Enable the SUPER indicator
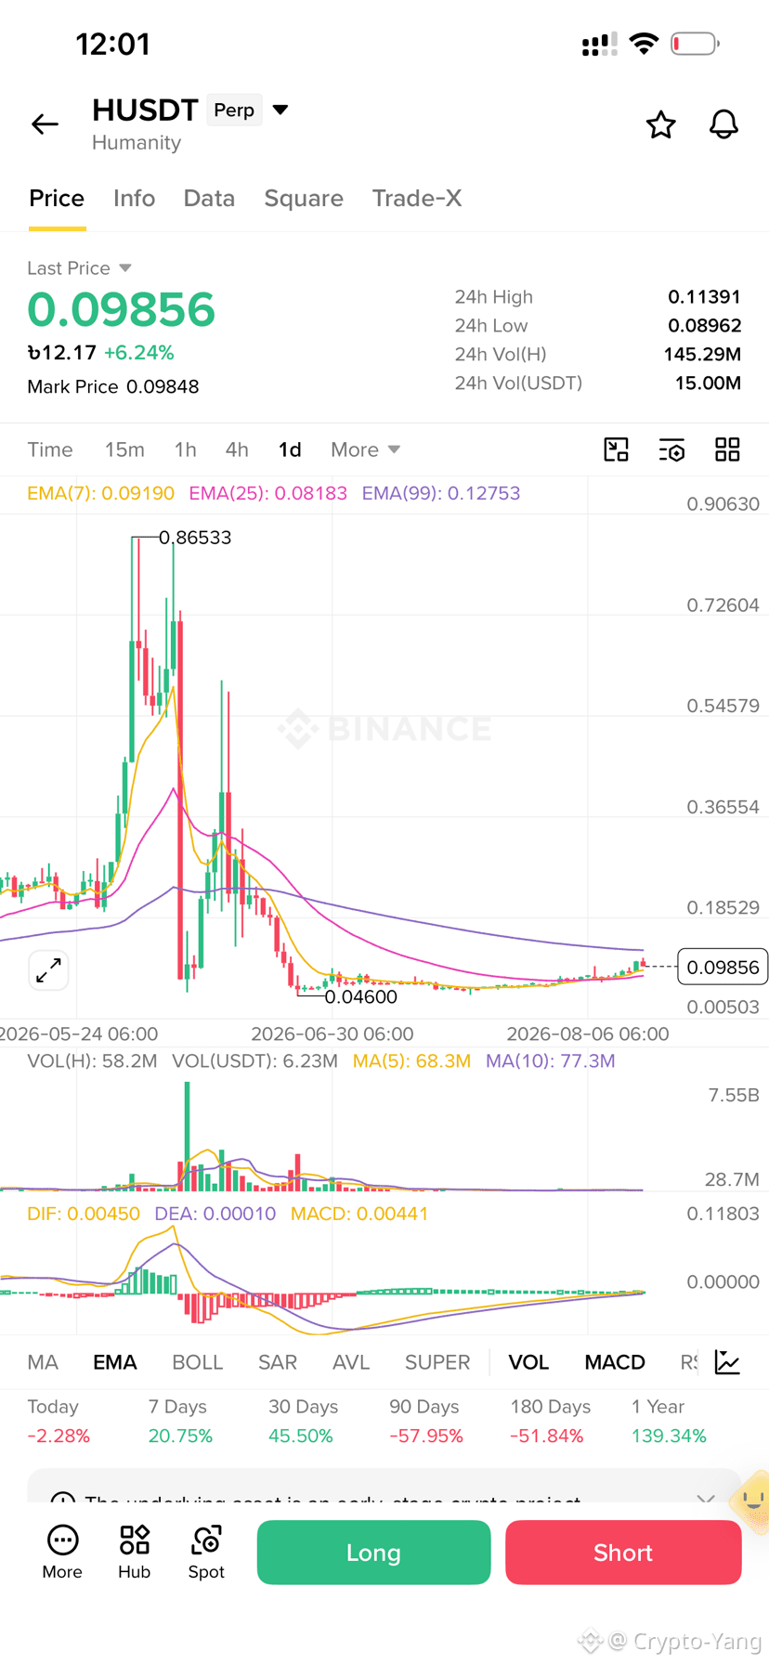 click(437, 1362)
